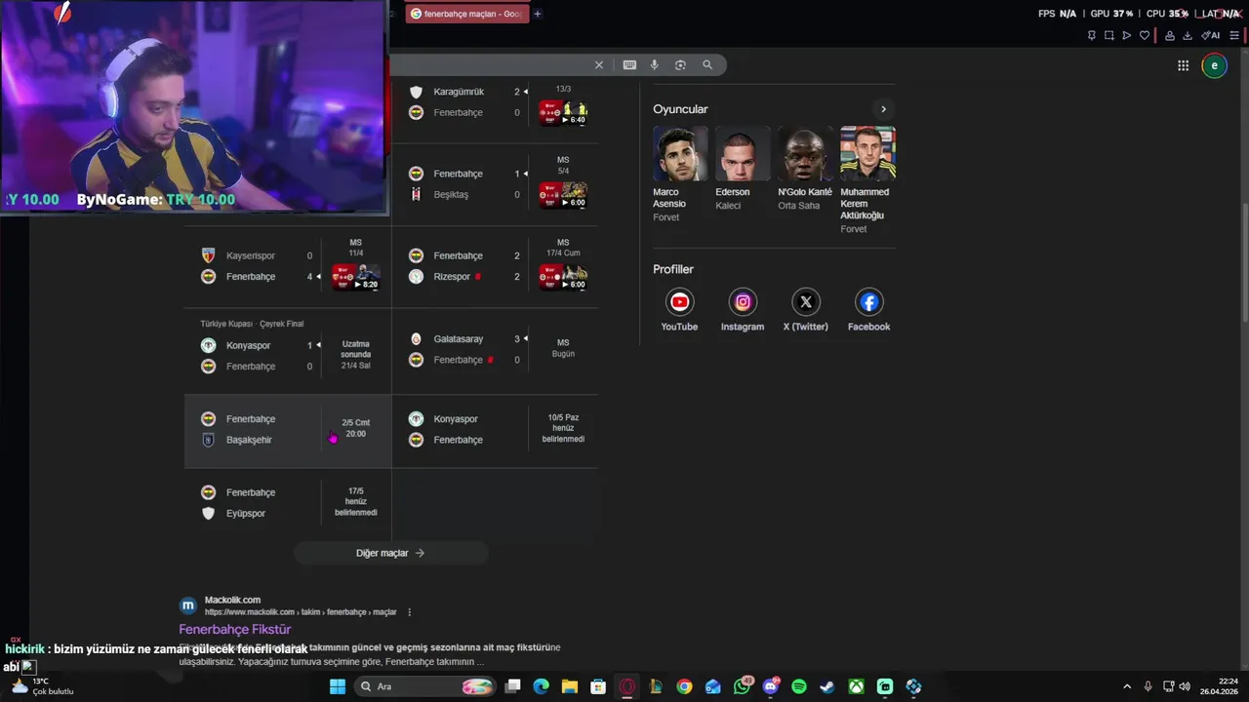Open Discord from the taskbar
This screenshot has height=702, width=1249.
[771, 686]
